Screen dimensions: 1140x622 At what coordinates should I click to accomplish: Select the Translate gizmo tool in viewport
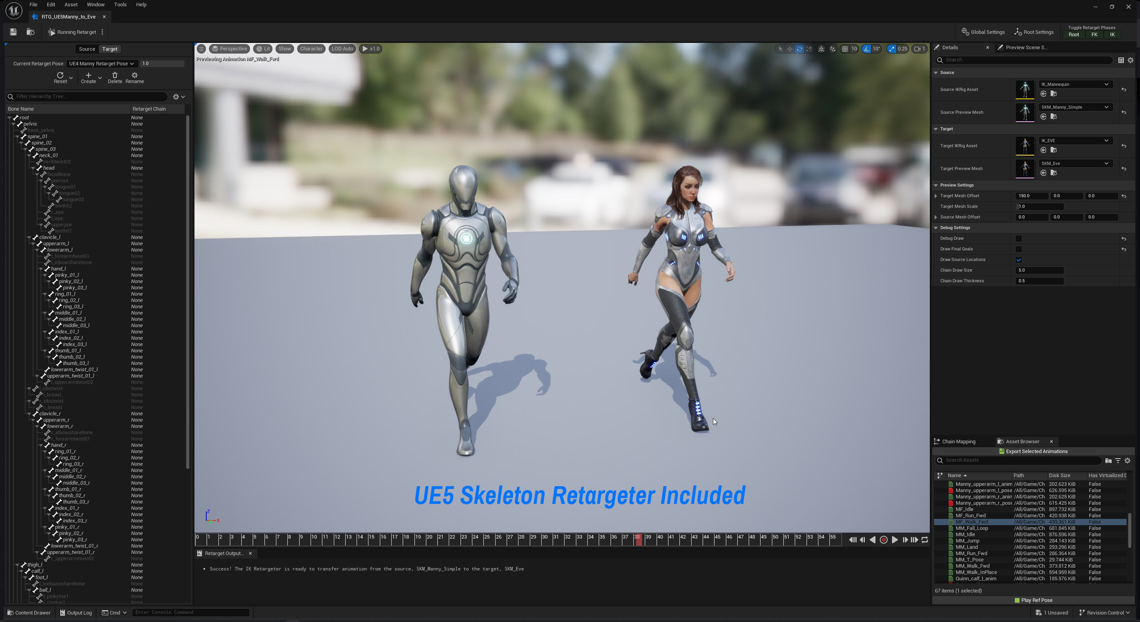[790, 49]
